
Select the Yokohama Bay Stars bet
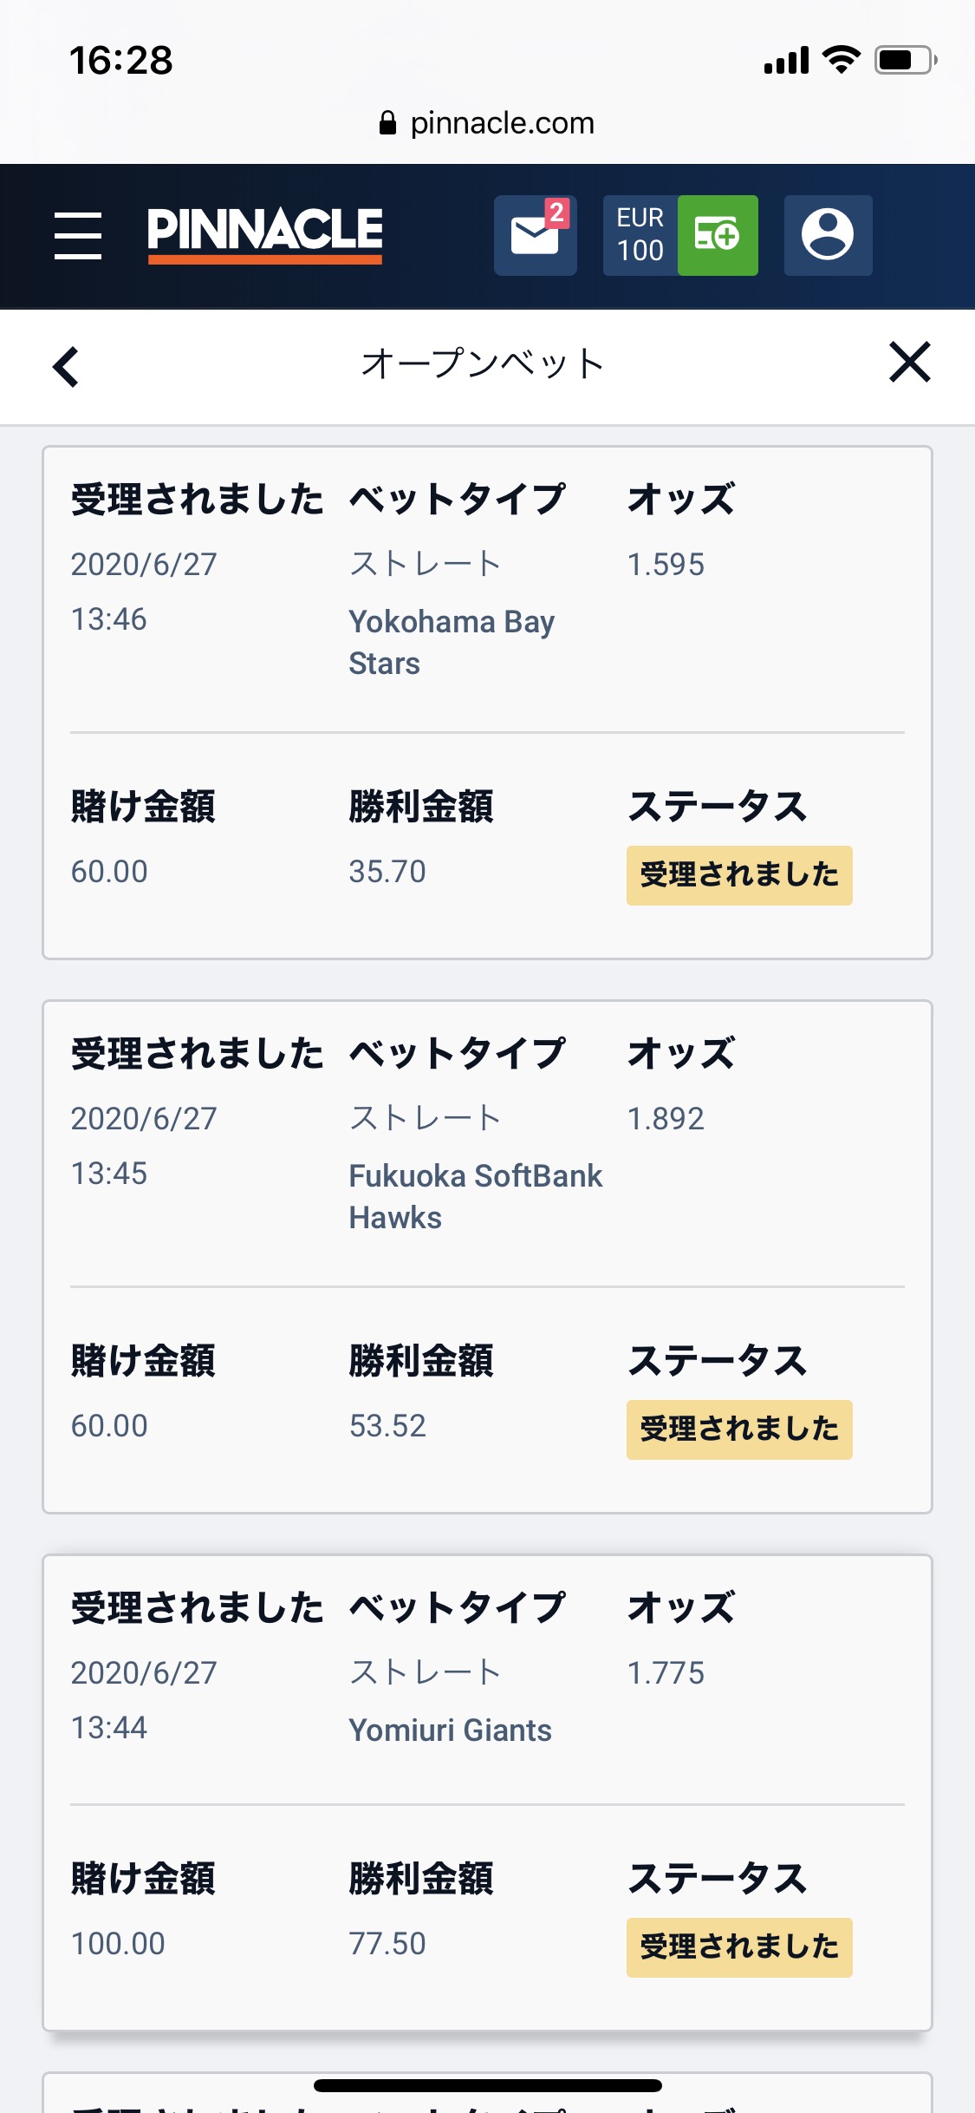tap(452, 642)
